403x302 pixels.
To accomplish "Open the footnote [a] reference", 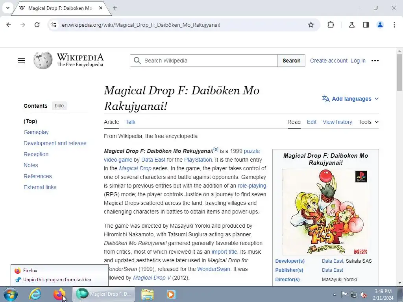I will pyautogui.click(x=216, y=149).
